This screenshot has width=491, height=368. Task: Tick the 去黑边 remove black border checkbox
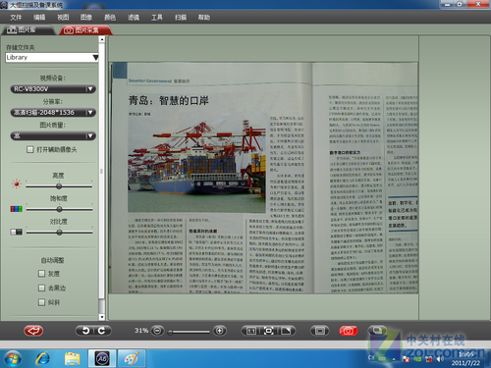tap(41, 288)
